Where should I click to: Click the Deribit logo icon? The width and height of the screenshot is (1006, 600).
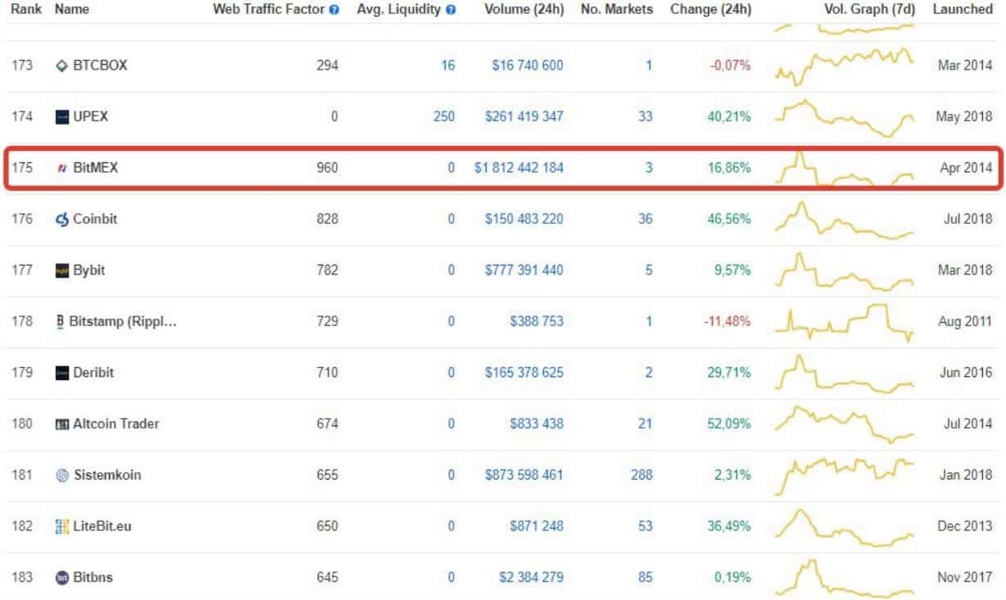[x=61, y=373]
